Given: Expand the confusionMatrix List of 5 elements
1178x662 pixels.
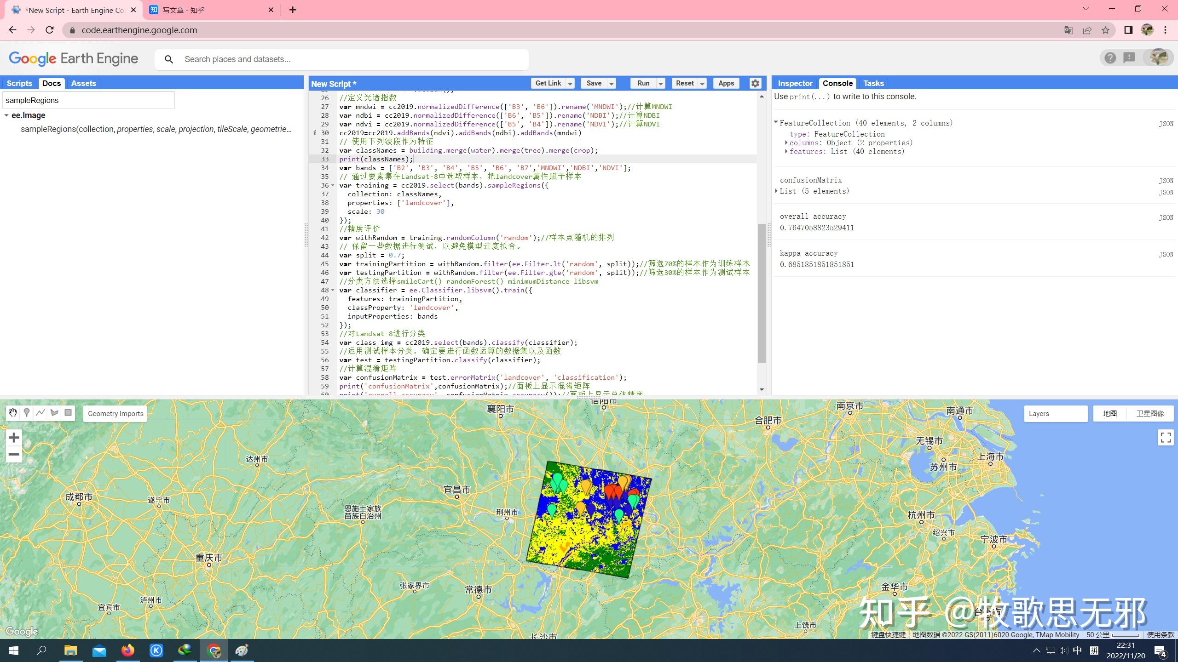Looking at the screenshot, I should (x=776, y=191).
